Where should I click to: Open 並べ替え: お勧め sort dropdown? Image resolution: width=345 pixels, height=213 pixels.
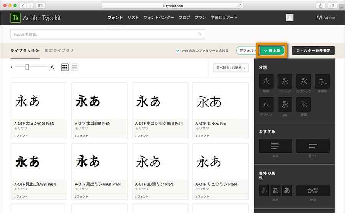[x=231, y=68]
